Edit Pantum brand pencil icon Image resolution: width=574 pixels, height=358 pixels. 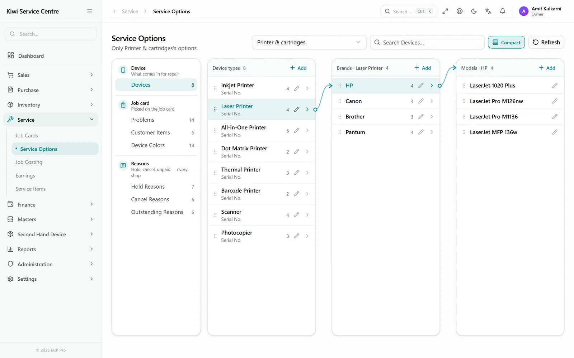[x=421, y=132]
